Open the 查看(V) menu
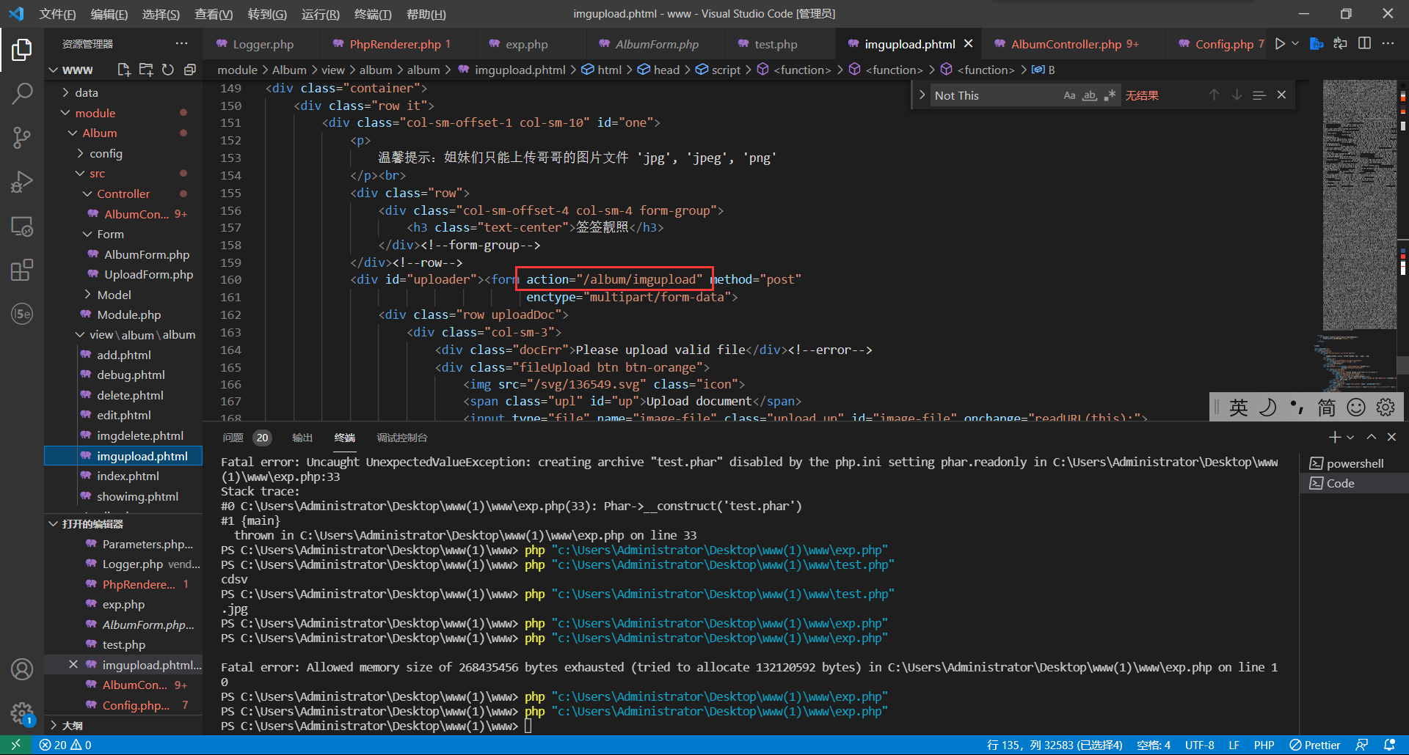Image resolution: width=1409 pixels, height=755 pixels. pyautogui.click(x=214, y=14)
